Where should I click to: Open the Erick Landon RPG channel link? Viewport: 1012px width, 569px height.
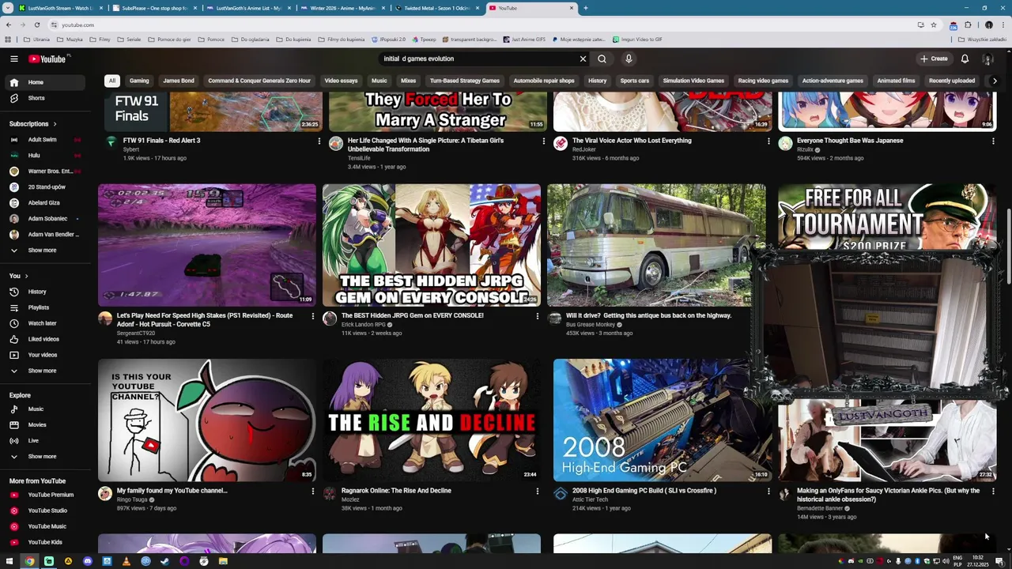364,325
